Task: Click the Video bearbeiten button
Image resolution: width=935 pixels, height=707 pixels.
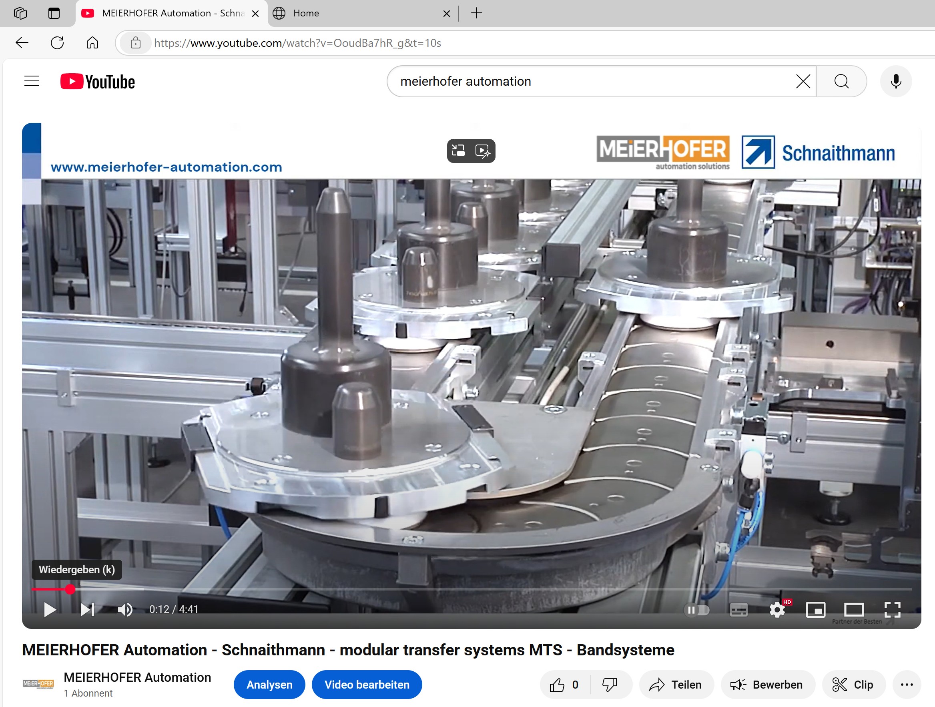Action: click(367, 685)
